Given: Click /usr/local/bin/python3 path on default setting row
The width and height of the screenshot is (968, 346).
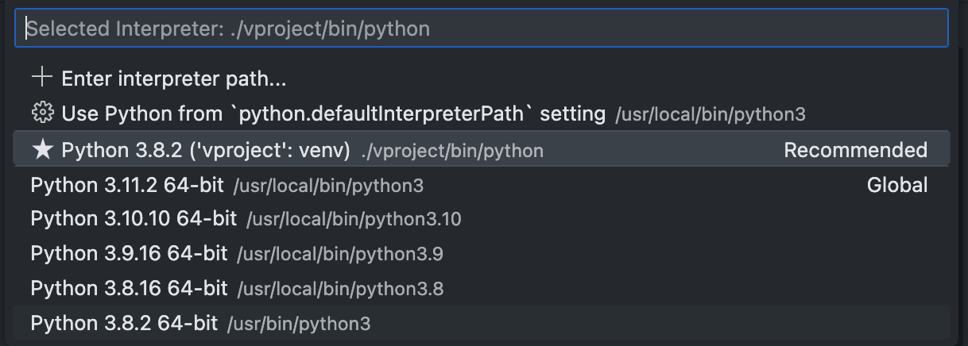Looking at the screenshot, I should pos(711,114).
